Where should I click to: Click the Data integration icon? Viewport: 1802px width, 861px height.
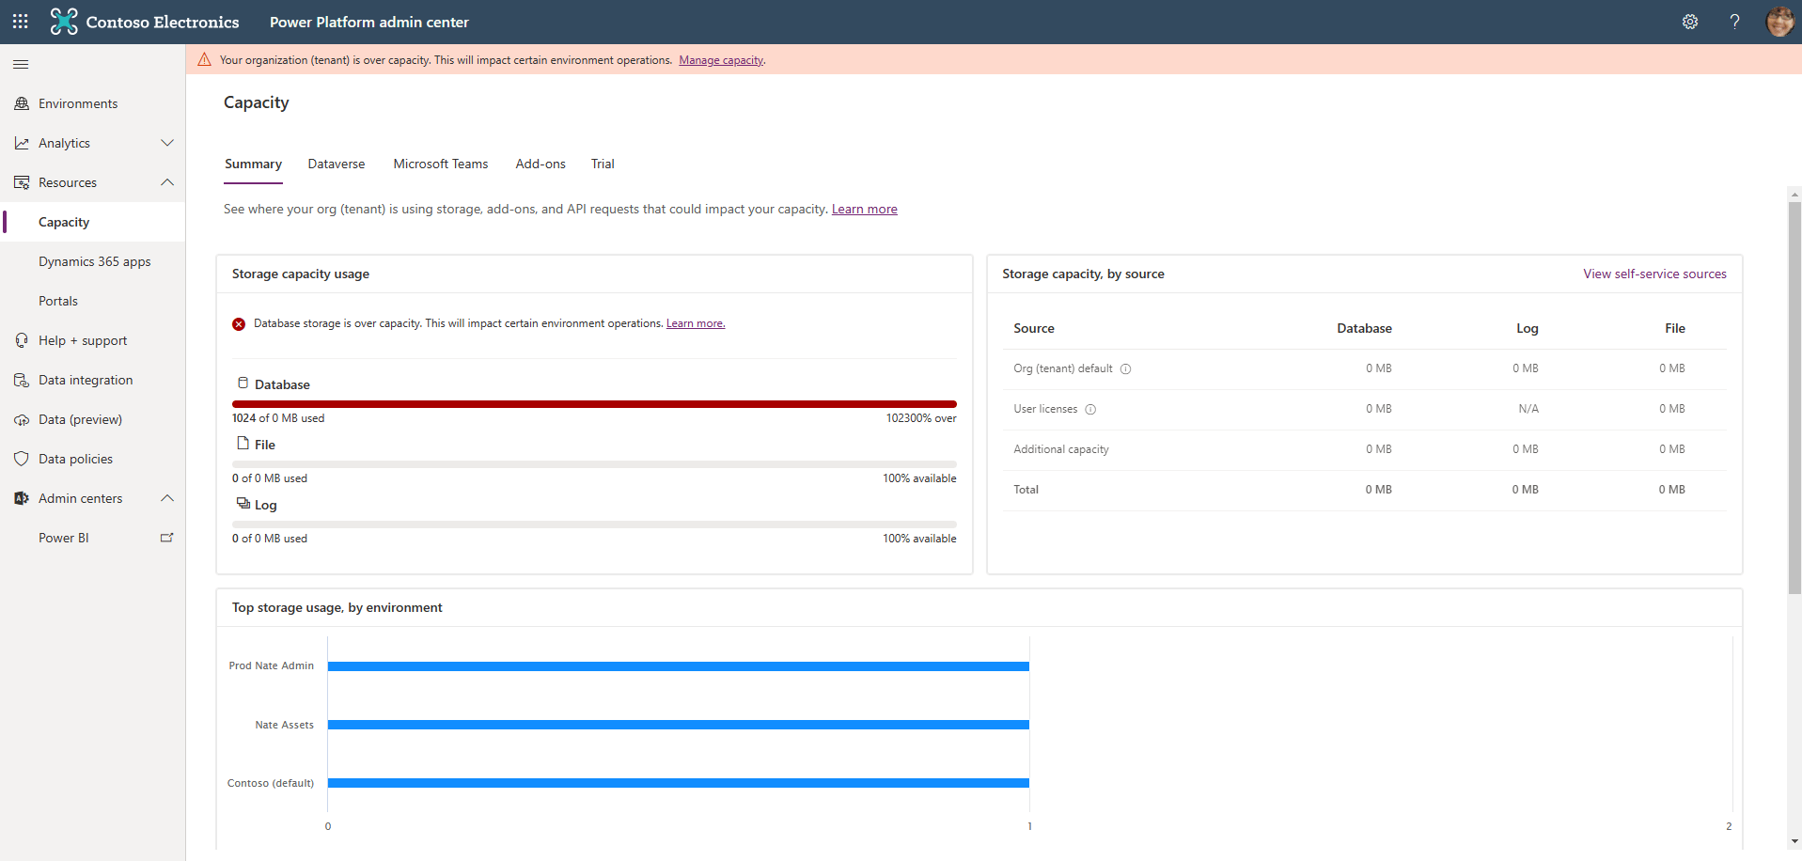tap(22, 380)
